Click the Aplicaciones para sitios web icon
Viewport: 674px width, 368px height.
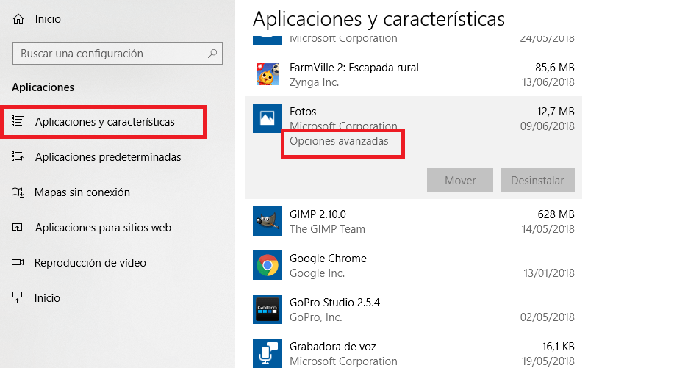[17, 227]
